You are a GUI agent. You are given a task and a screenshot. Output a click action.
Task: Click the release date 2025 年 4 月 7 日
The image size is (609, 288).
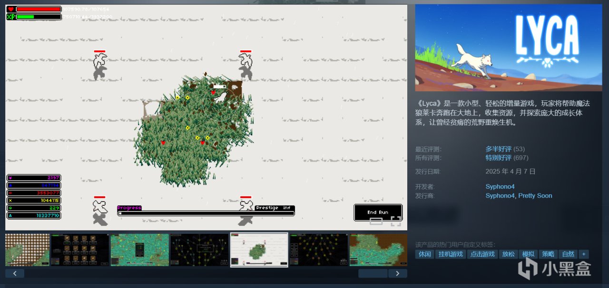511,172
